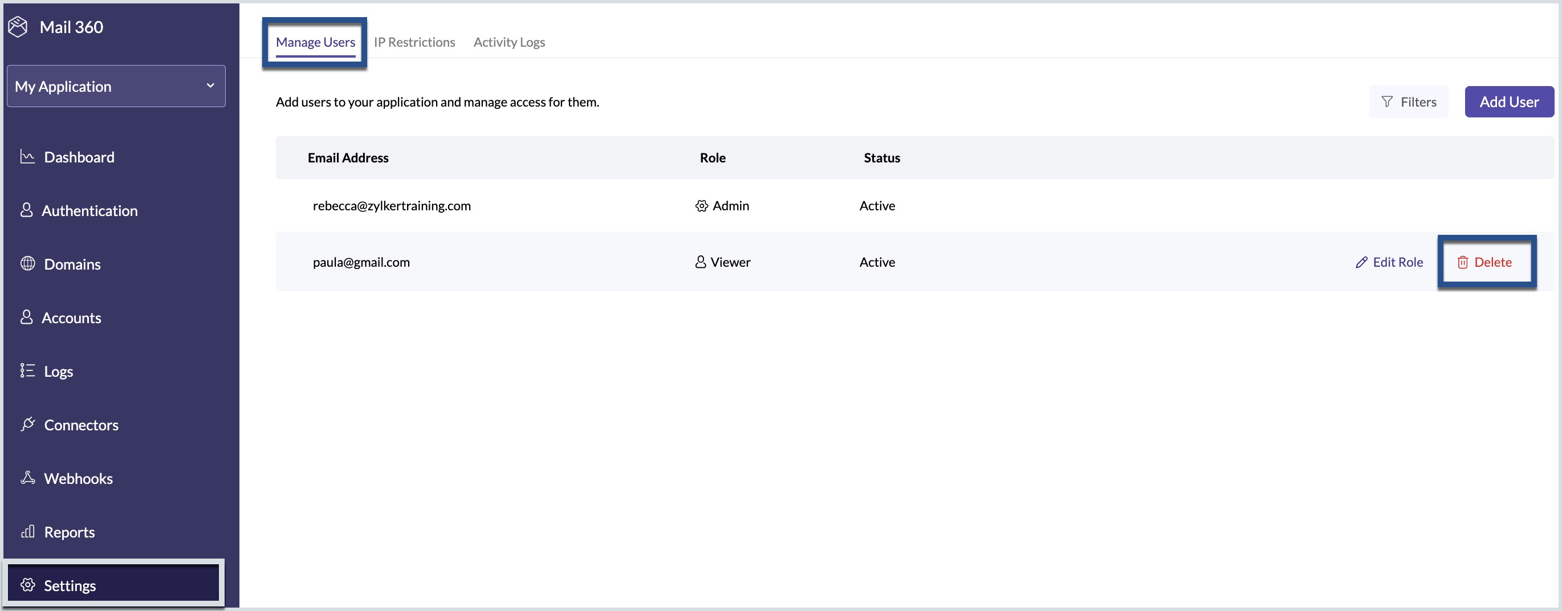Image resolution: width=1562 pixels, height=611 pixels.
Task: Click the Status column header
Action: 882,158
